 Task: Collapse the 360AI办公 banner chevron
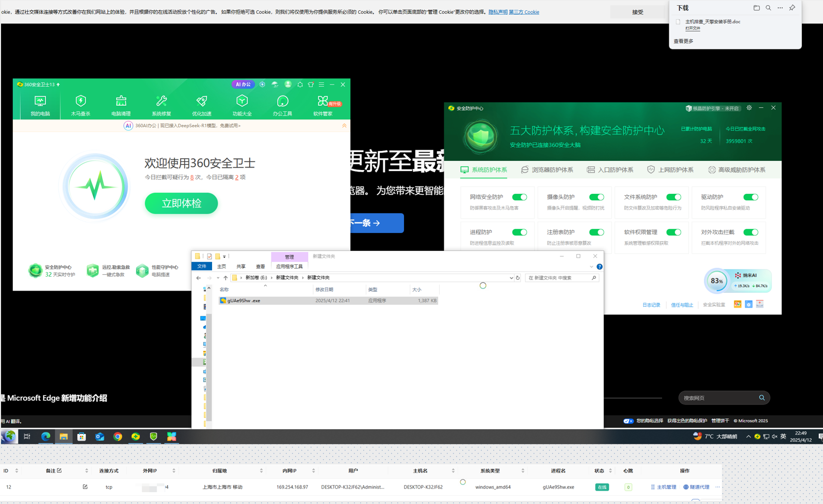pos(344,125)
